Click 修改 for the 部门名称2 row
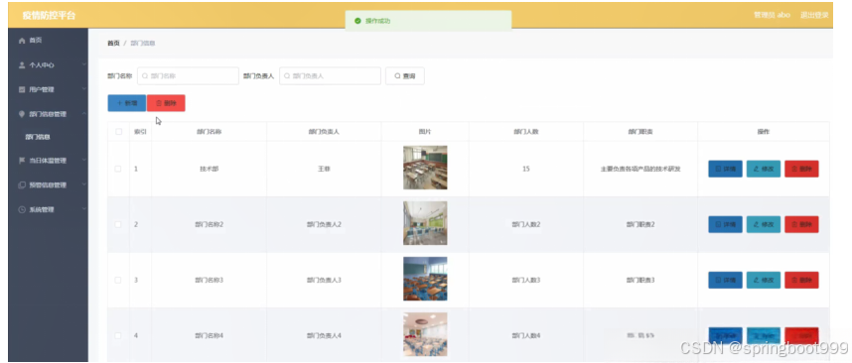This screenshot has width=852, height=363. [764, 224]
